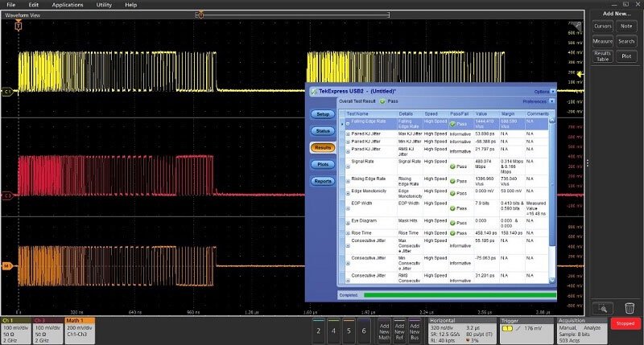Click the Add New Bus icon

click(415, 331)
